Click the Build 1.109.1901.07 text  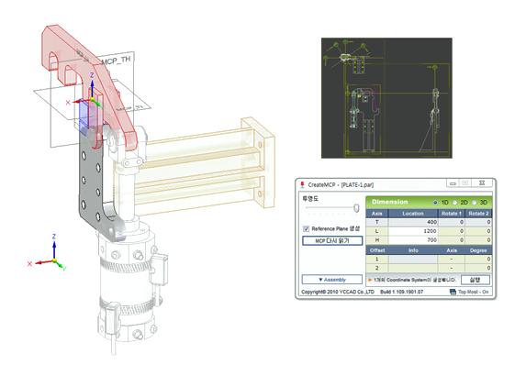401,292
